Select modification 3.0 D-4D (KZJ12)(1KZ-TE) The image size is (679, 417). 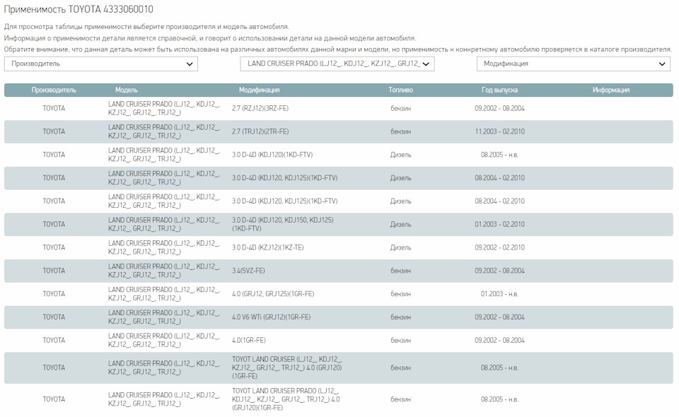coord(267,247)
